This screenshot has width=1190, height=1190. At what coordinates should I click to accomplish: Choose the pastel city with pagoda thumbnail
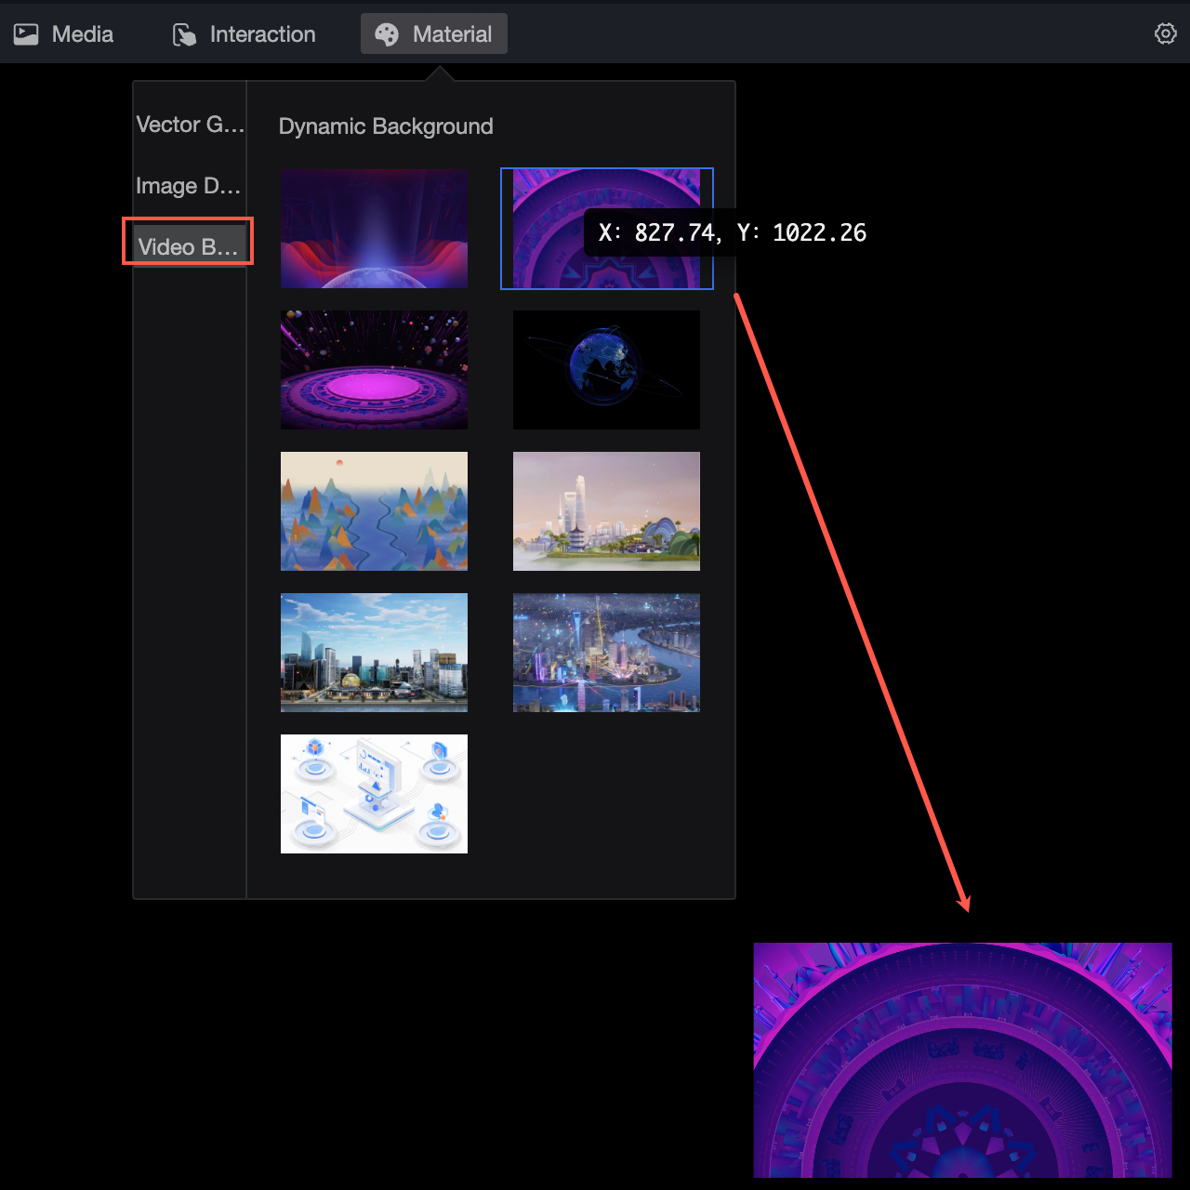pyautogui.click(x=606, y=511)
